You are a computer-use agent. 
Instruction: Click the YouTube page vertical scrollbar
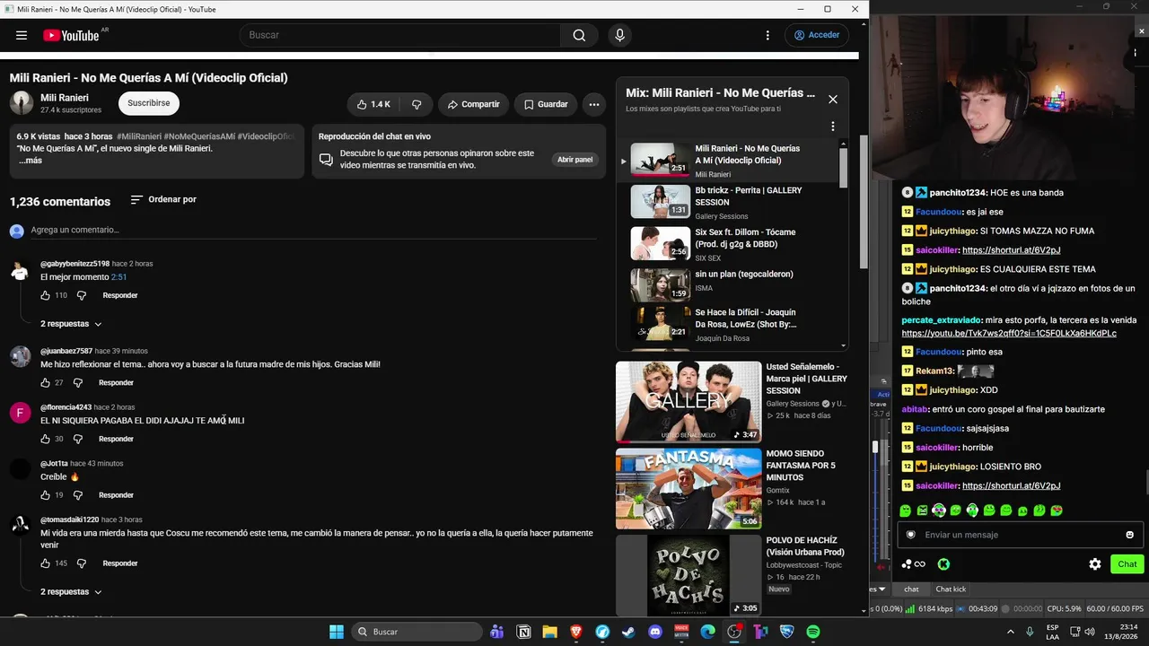[x=864, y=202]
